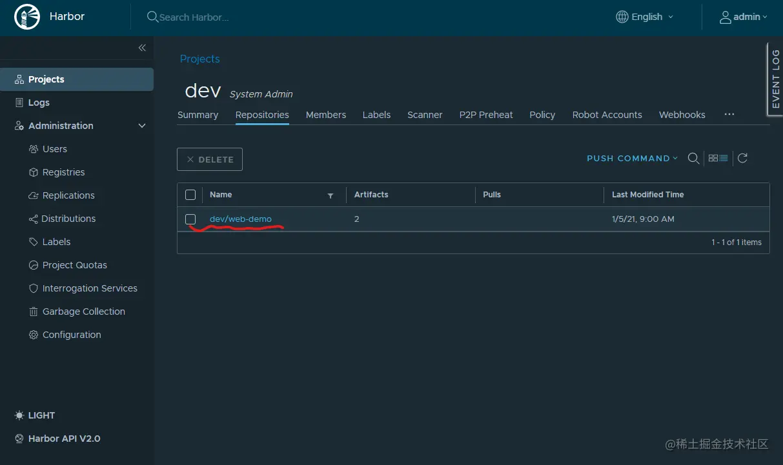
Task: Click the search magnifier in header
Action: [152, 17]
